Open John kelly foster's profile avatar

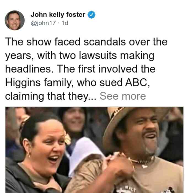15,20
